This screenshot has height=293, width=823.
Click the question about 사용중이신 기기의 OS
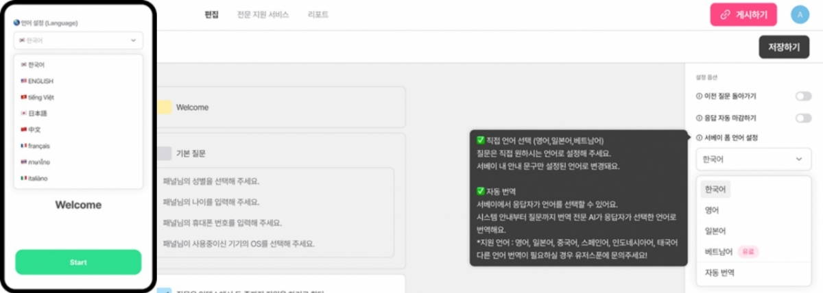click(x=239, y=244)
